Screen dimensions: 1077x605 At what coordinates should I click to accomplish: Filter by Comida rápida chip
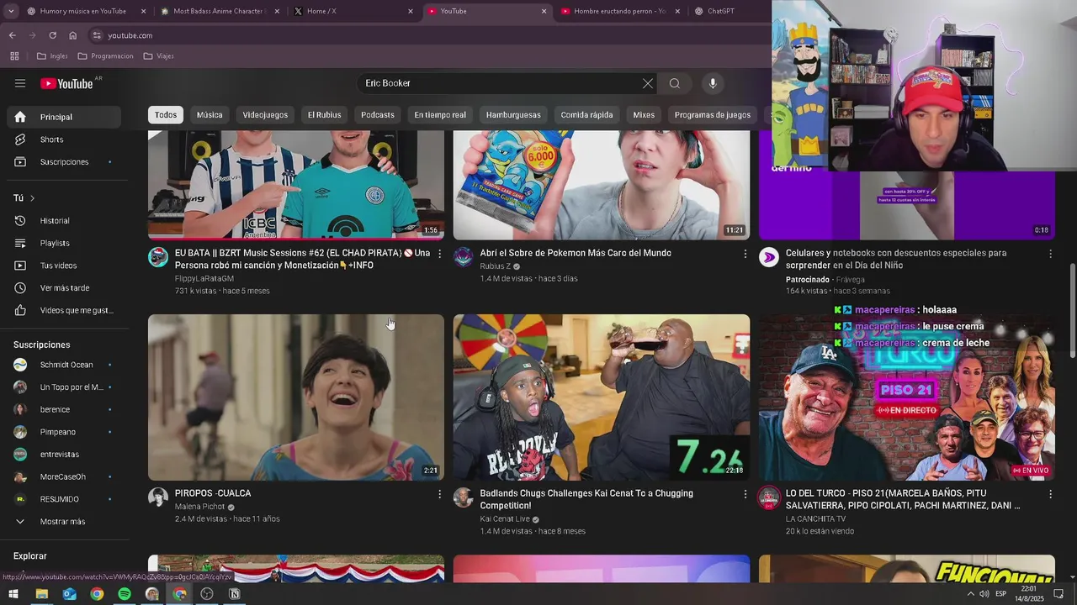(587, 115)
